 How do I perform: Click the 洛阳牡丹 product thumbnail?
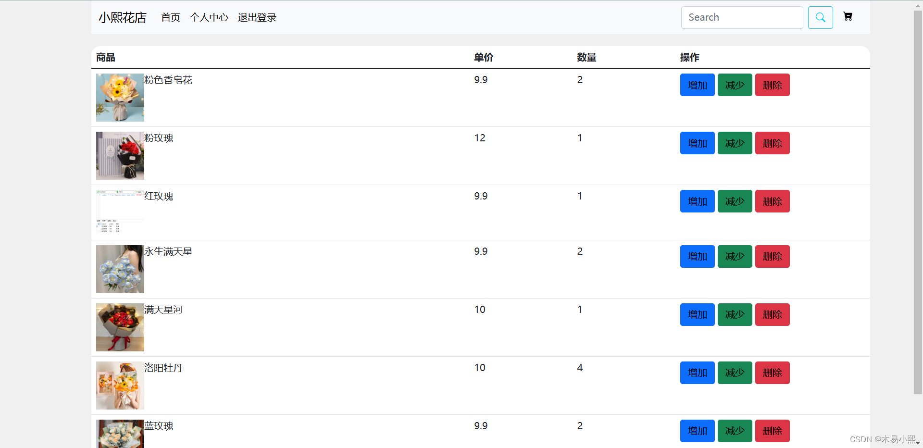120,386
